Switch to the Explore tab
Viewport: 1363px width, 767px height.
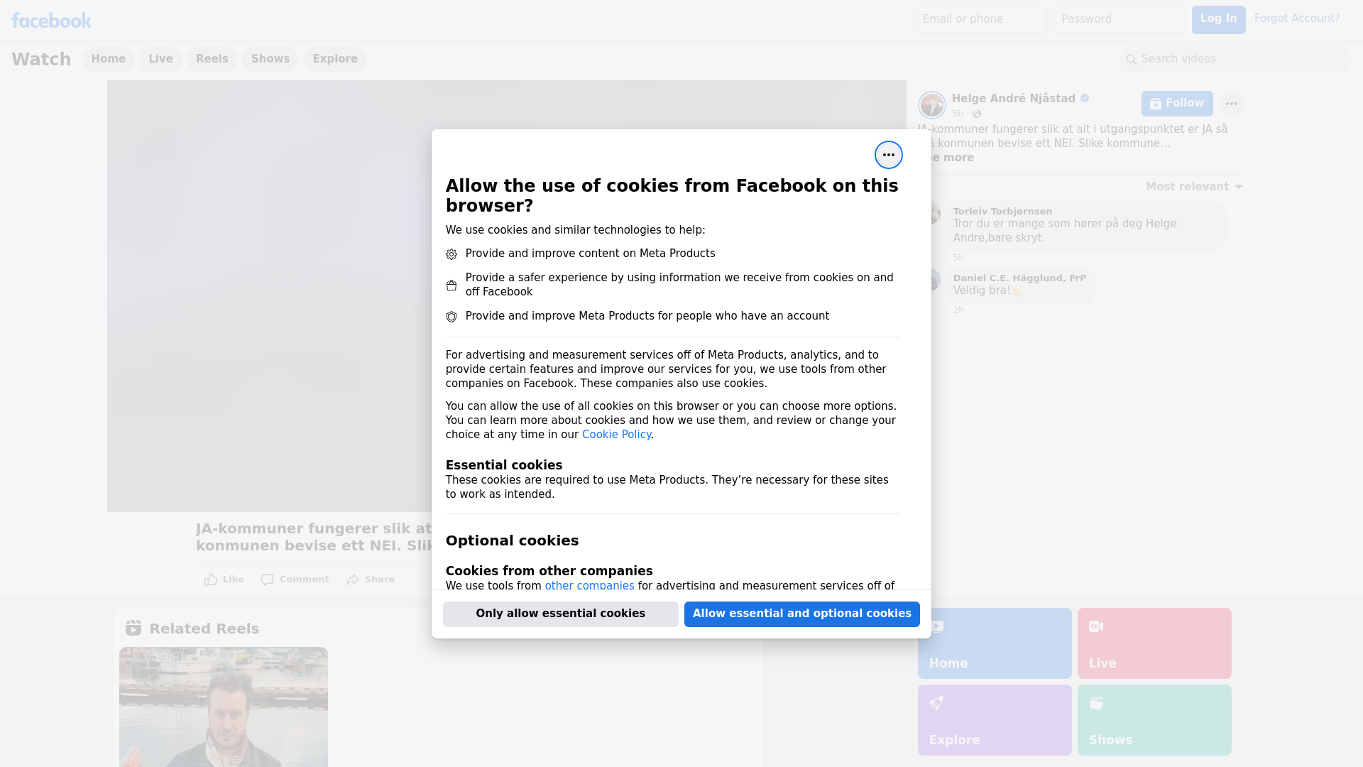click(x=335, y=59)
